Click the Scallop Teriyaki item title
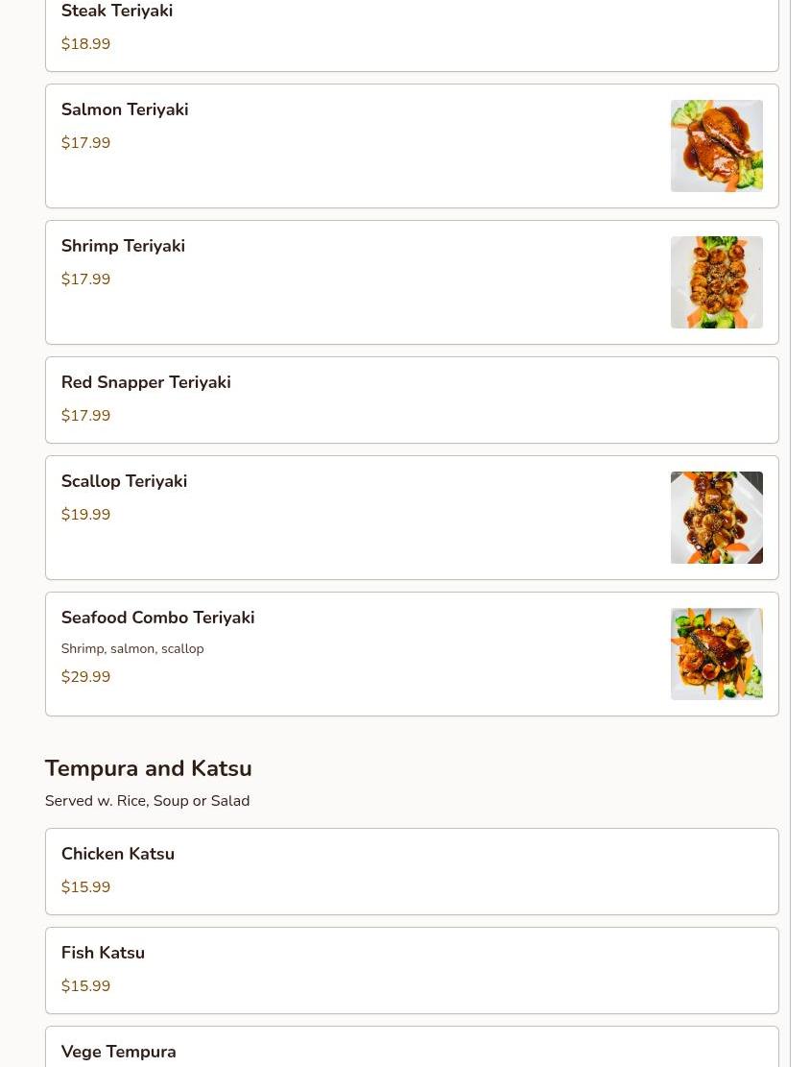Image resolution: width=810 pixels, height=1067 pixels. [x=124, y=481]
